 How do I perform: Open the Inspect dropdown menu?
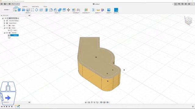(98, 13)
